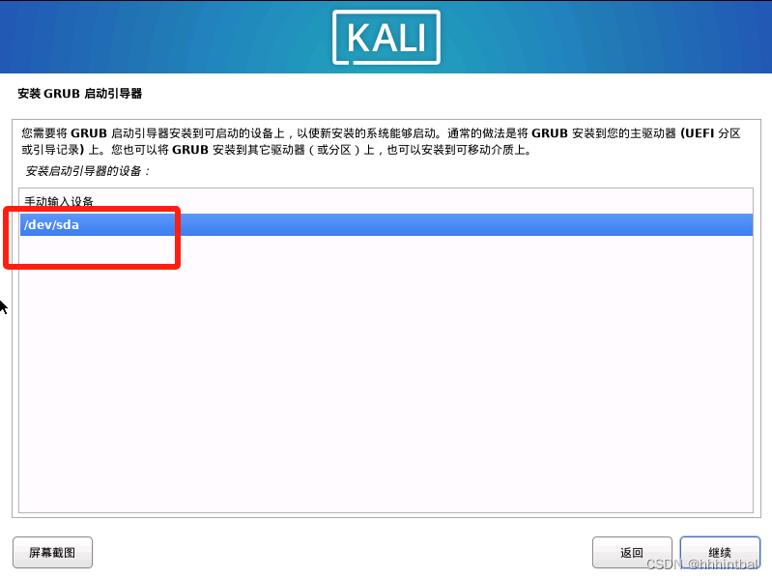Click the letter I in the Kali logo
Viewport: 772px width, 579px height.
[422, 39]
